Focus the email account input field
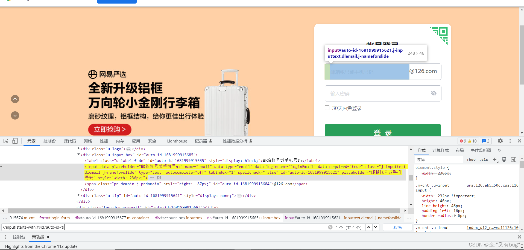The image size is (524, 250). click(x=367, y=72)
